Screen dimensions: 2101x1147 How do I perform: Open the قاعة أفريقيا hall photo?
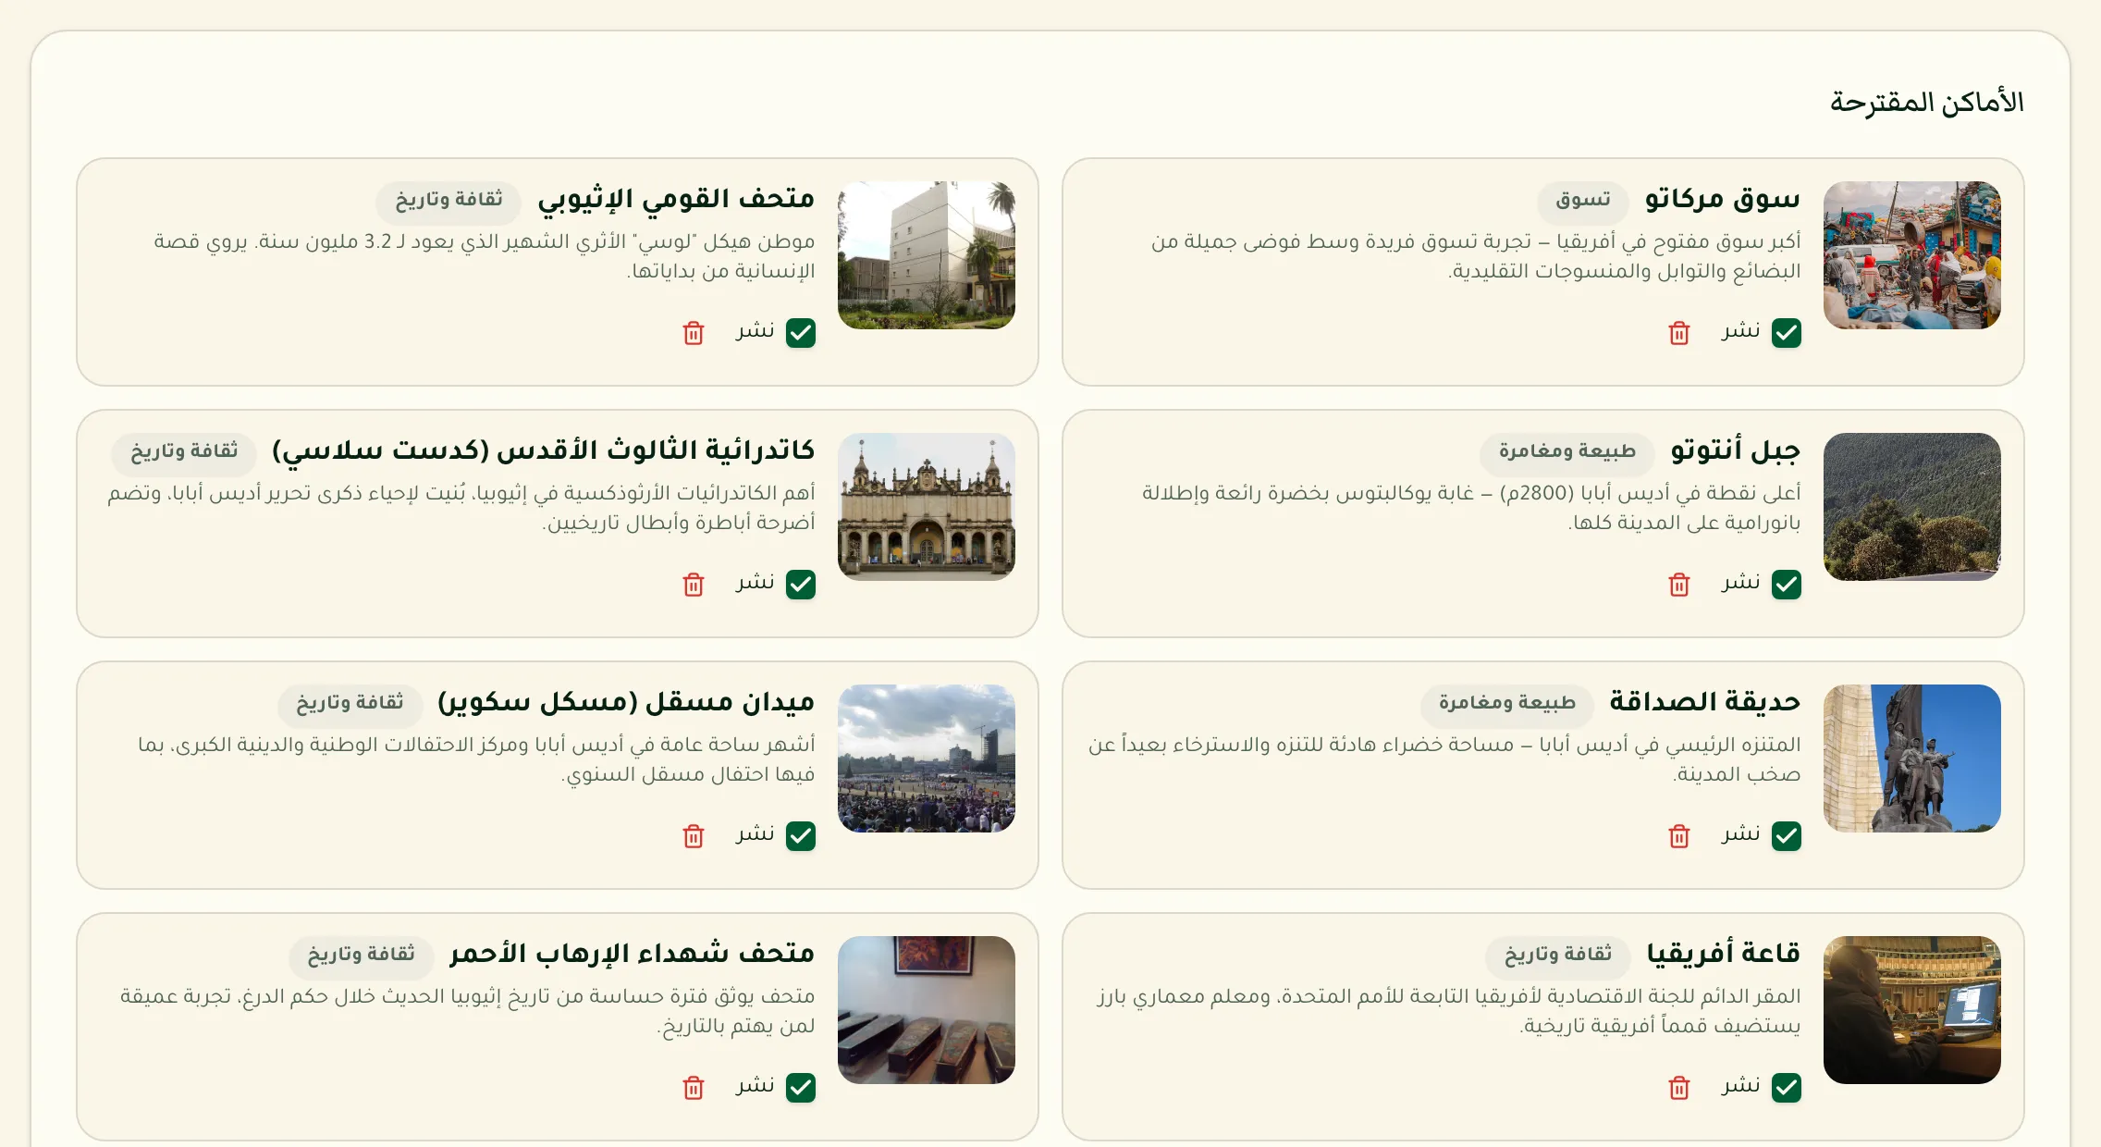point(1912,1010)
